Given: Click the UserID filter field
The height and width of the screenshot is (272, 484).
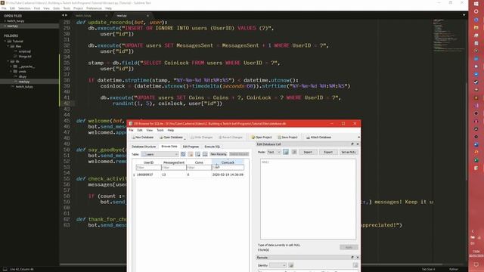Looking at the screenshot, I should tap(148, 168).
